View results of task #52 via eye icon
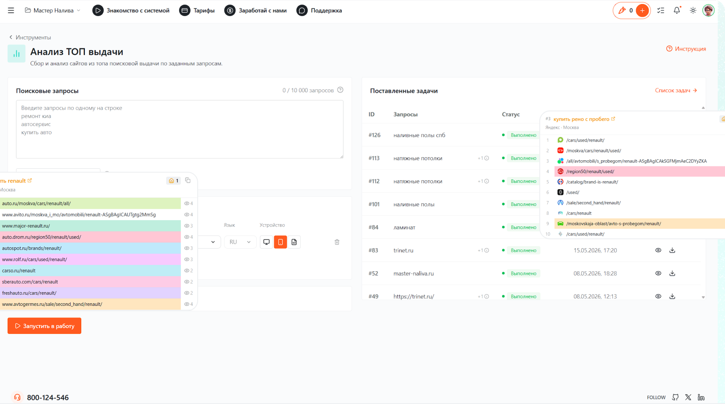Image resolution: width=725 pixels, height=404 pixels. pos(658,273)
